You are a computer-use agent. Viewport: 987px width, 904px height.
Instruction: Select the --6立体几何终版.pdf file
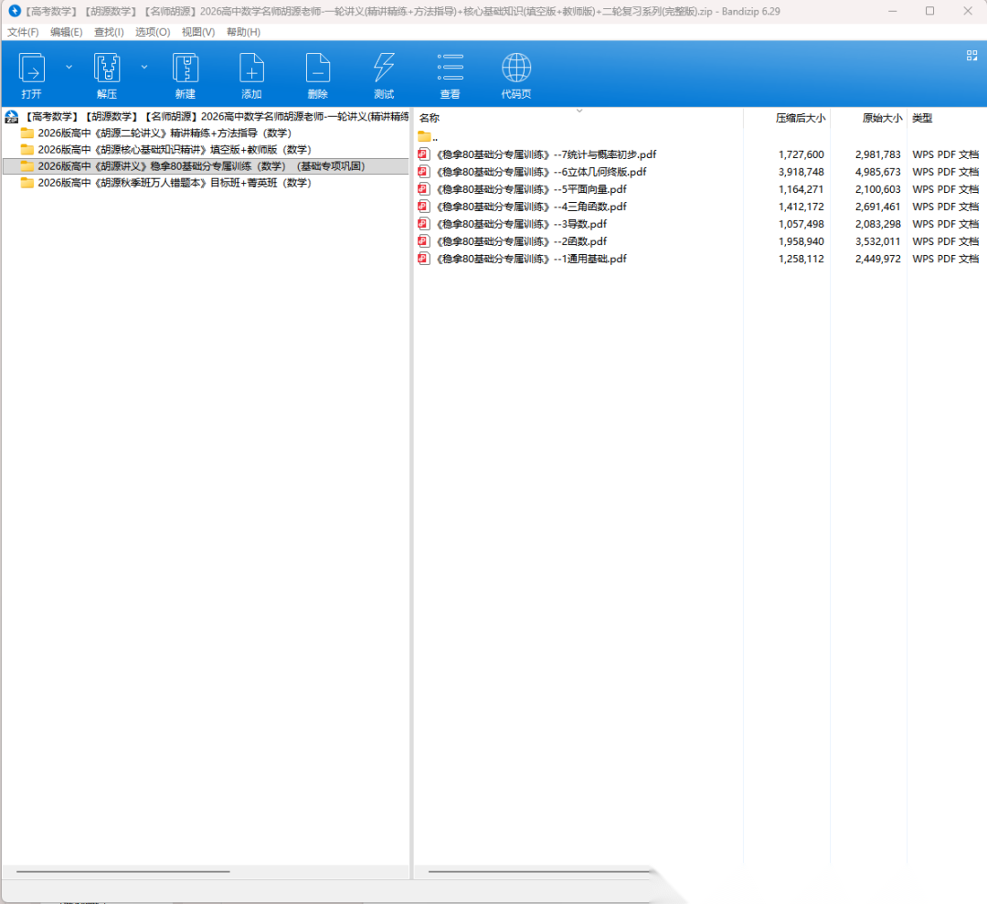[541, 172]
